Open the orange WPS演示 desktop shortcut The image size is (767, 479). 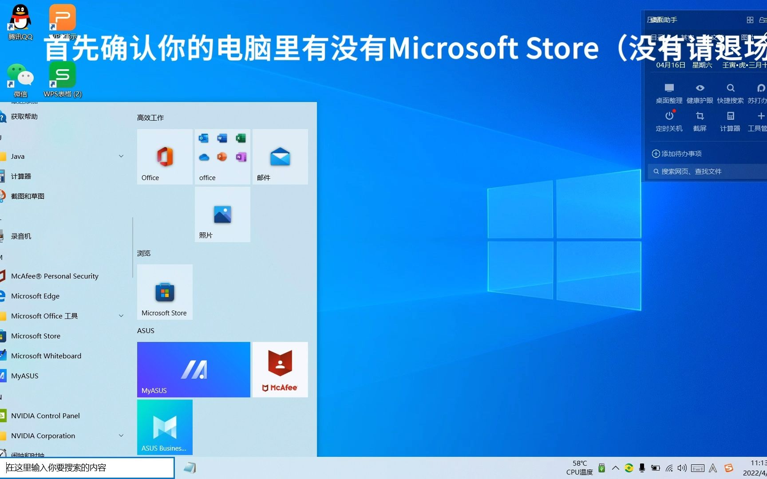coord(63,22)
